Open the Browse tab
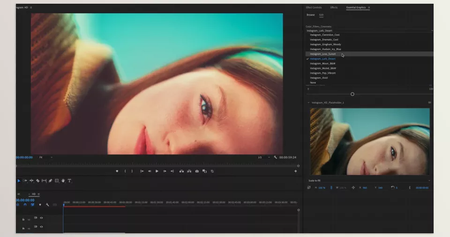The width and height of the screenshot is (450, 237). click(310, 15)
